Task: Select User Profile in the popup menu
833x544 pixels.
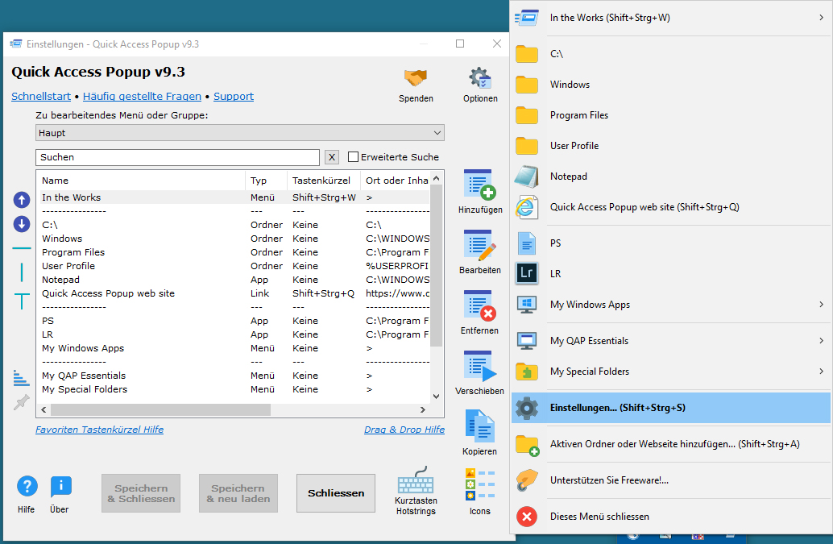Action: click(670, 146)
